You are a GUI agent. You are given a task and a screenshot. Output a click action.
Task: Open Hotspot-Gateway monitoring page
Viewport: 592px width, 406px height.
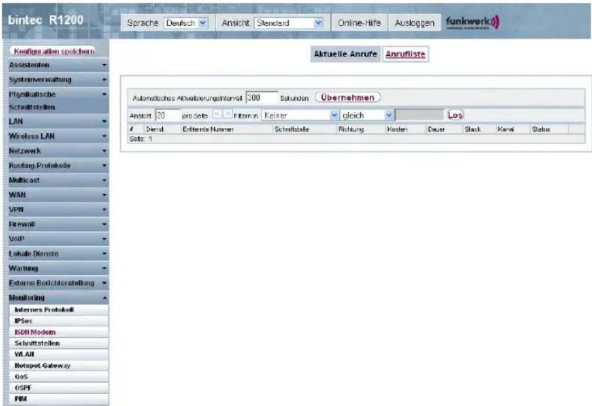pyautogui.click(x=59, y=365)
